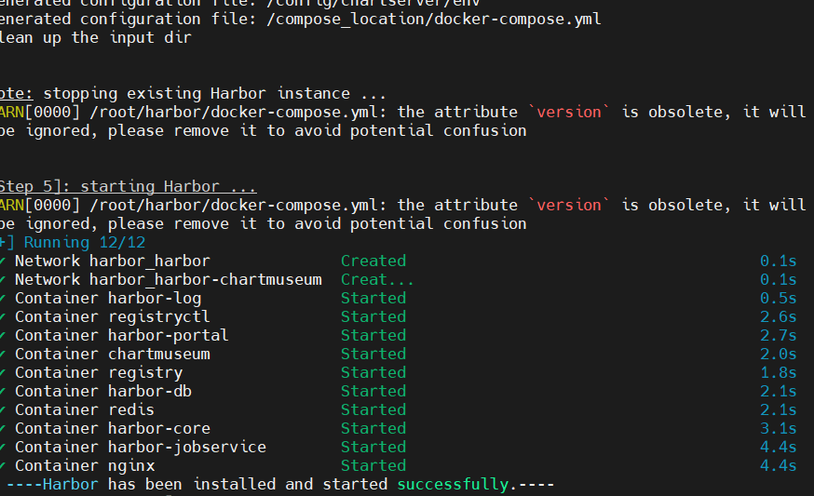The height and width of the screenshot is (496, 814).
Task: Click '4.4s' duration for harbor-jobservice
Action: (779, 448)
